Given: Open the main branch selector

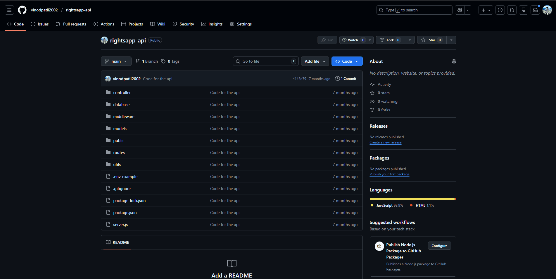Looking at the screenshot, I should 116,61.
